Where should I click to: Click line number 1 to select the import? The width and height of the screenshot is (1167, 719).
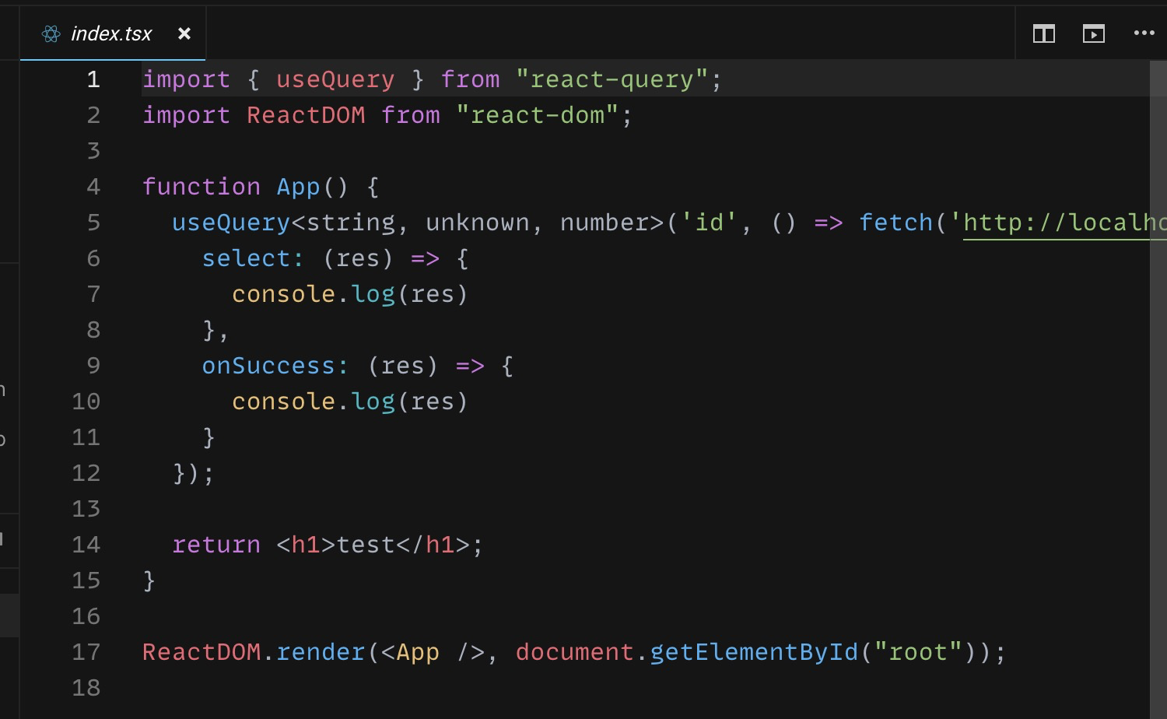tap(93, 79)
